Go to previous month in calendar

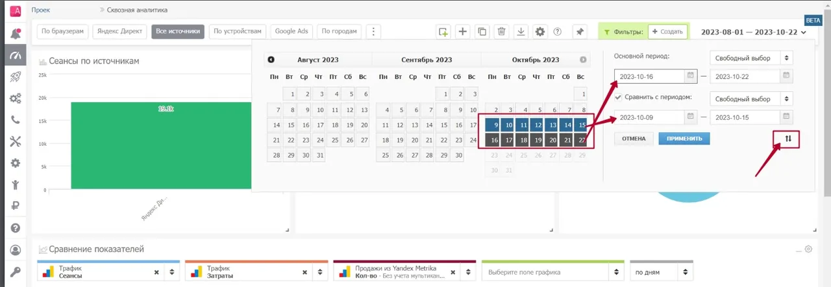pyautogui.click(x=271, y=60)
